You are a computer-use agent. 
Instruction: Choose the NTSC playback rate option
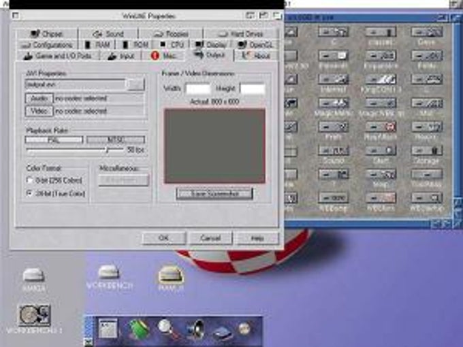[116, 139]
